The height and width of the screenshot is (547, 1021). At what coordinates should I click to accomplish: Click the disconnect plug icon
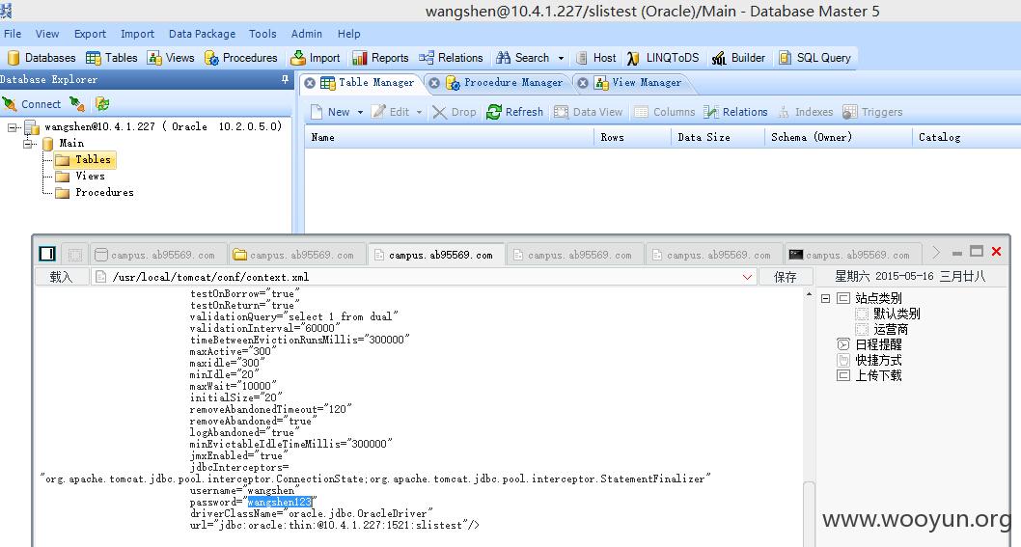(77, 103)
